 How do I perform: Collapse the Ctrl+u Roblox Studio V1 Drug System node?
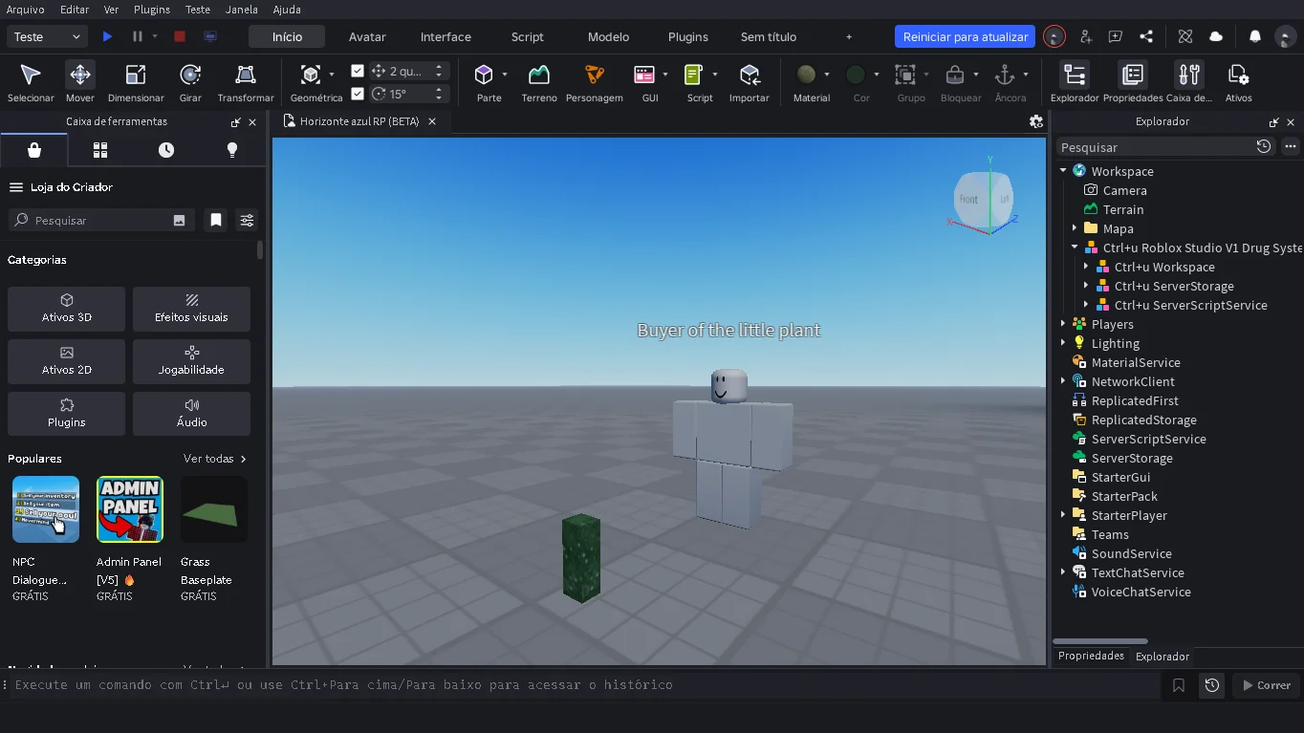pyautogui.click(x=1075, y=248)
